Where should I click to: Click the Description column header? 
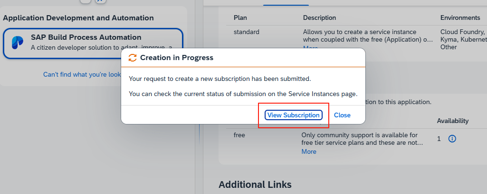[x=319, y=18]
